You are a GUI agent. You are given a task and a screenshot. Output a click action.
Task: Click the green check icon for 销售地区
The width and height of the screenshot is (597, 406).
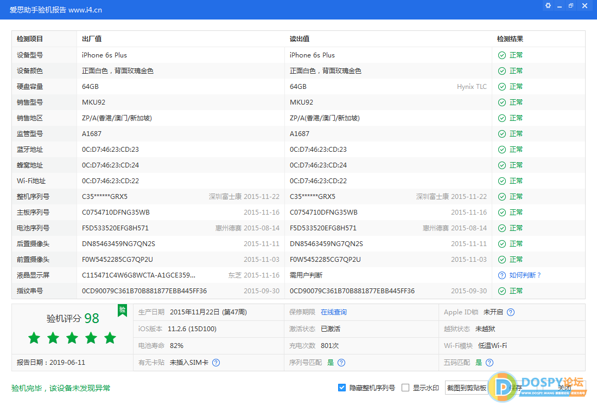(x=502, y=118)
